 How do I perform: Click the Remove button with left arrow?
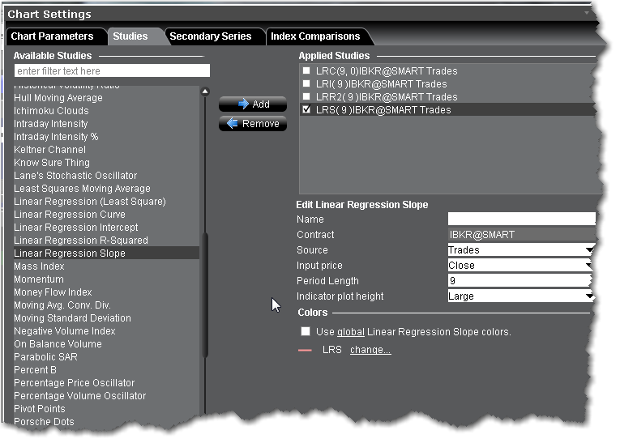click(252, 124)
